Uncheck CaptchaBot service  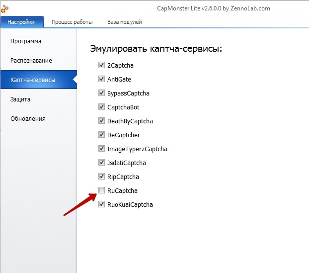(101, 107)
